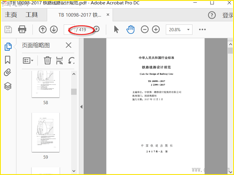Close the TB 10098-2017 document tab
Image resolution: width=234 pixels, height=175 pixels.
pos(108,15)
